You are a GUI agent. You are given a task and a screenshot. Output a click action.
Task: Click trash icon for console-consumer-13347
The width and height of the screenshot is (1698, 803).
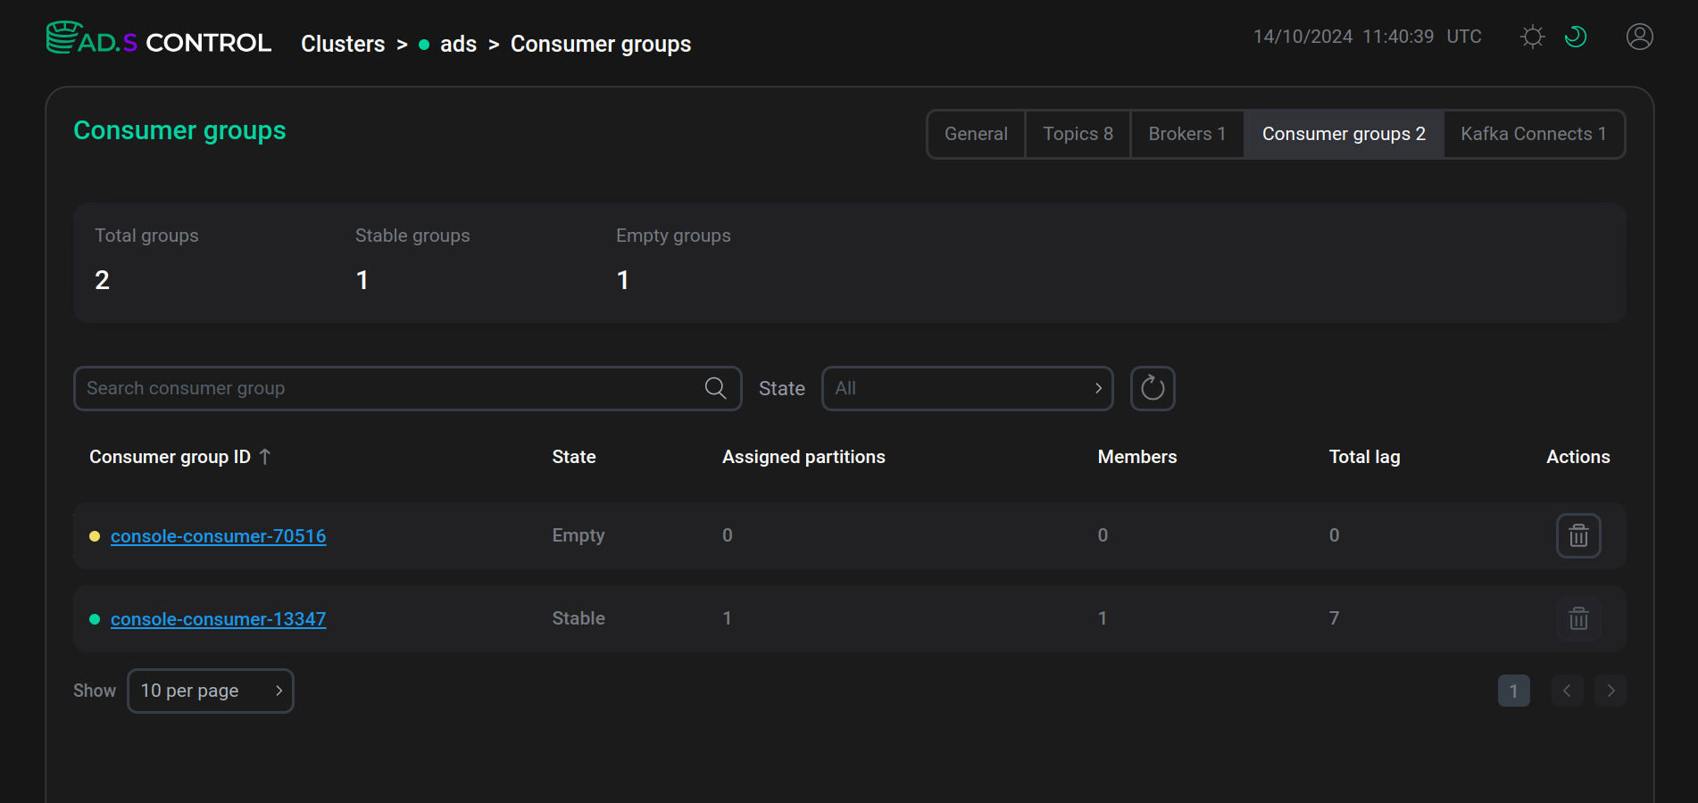1578,618
